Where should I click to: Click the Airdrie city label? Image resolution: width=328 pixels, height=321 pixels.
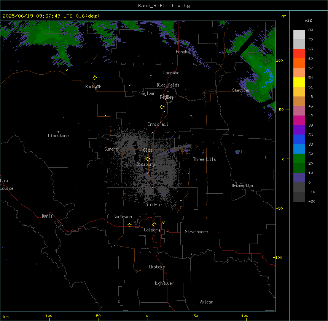tap(154, 205)
